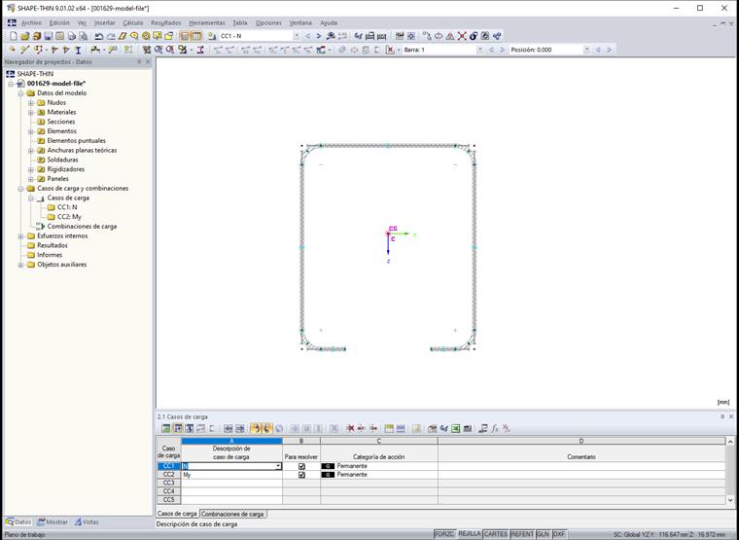
Task: Click the SHAPE-THIN app icon in menu bar
Action: click(x=12, y=22)
